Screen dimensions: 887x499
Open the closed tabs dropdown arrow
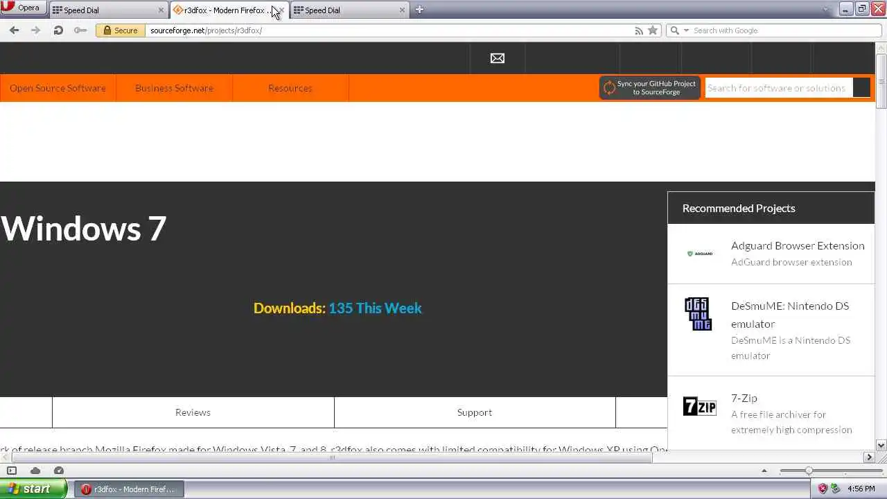pyautogui.click(x=825, y=10)
